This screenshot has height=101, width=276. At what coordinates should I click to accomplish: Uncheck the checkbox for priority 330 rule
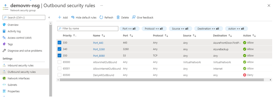tap(59, 43)
